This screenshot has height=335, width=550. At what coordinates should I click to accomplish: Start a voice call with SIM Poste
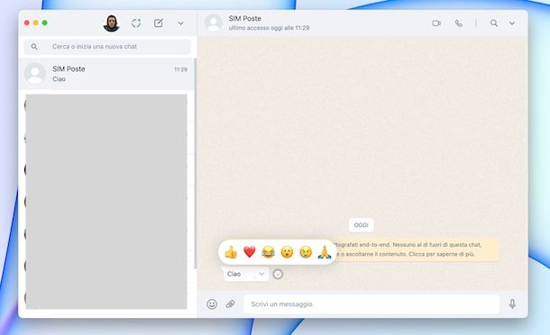click(x=458, y=23)
